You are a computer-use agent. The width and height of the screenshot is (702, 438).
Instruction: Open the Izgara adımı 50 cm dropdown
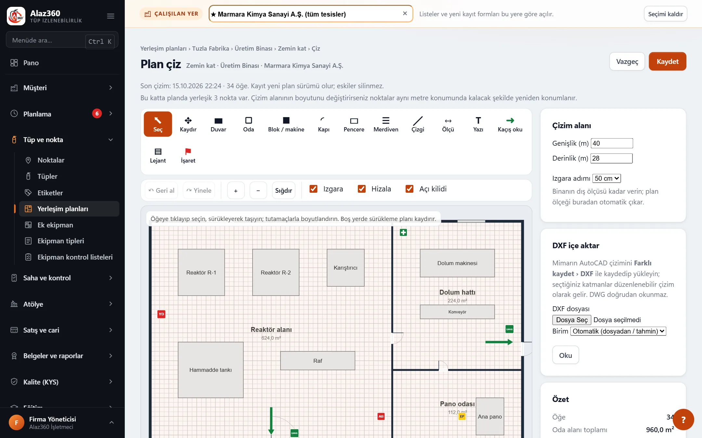606,178
